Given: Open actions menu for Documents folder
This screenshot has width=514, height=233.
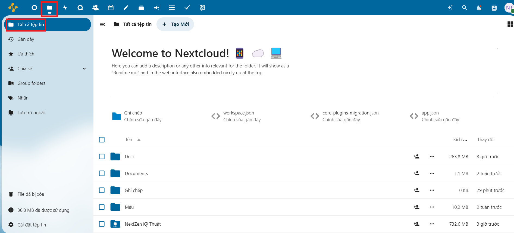Looking at the screenshot, I should tap(432, 173).
